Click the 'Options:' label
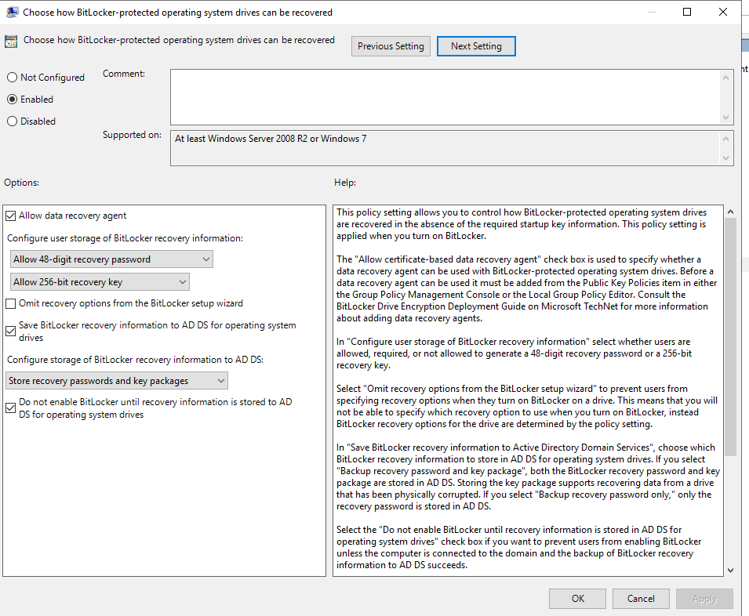 coord(21,183)
